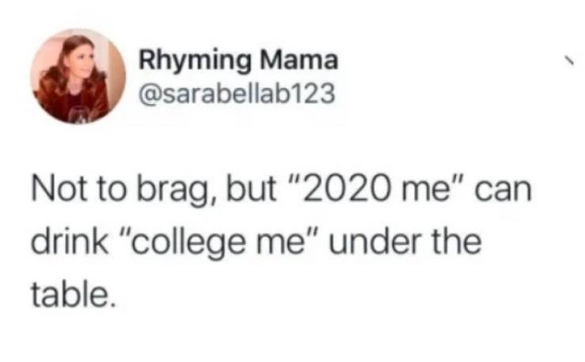The height and width of the screenshot is (362, 585).
Task: Open the @sarabellab123 handle link
Action: coord(237,93)
